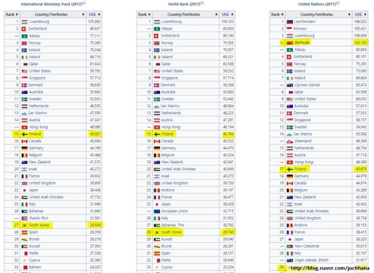374x273 pixels.
Task: Open International Monetary Fund heading link
Action: point(45,4)
